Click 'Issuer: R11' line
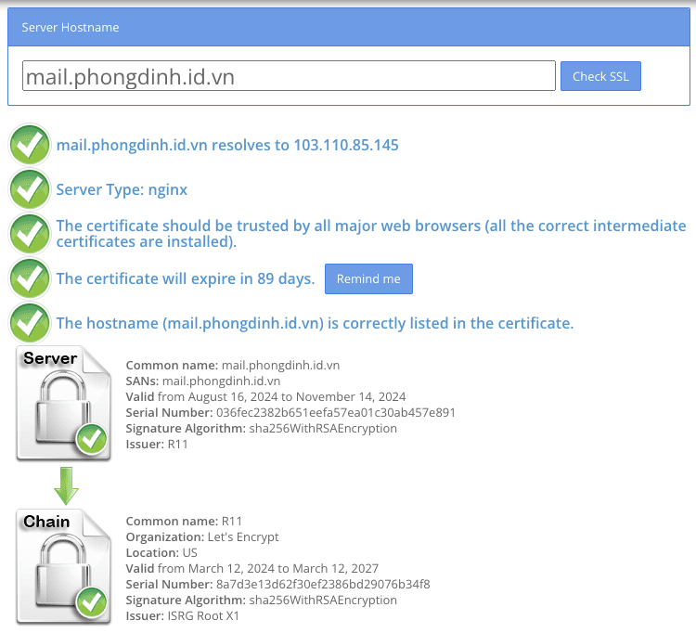The height and width of the screenshot is (633, 696). click(x=157, y=445)
